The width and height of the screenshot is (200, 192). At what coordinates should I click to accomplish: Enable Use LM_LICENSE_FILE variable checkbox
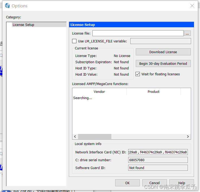coord(74,41)
